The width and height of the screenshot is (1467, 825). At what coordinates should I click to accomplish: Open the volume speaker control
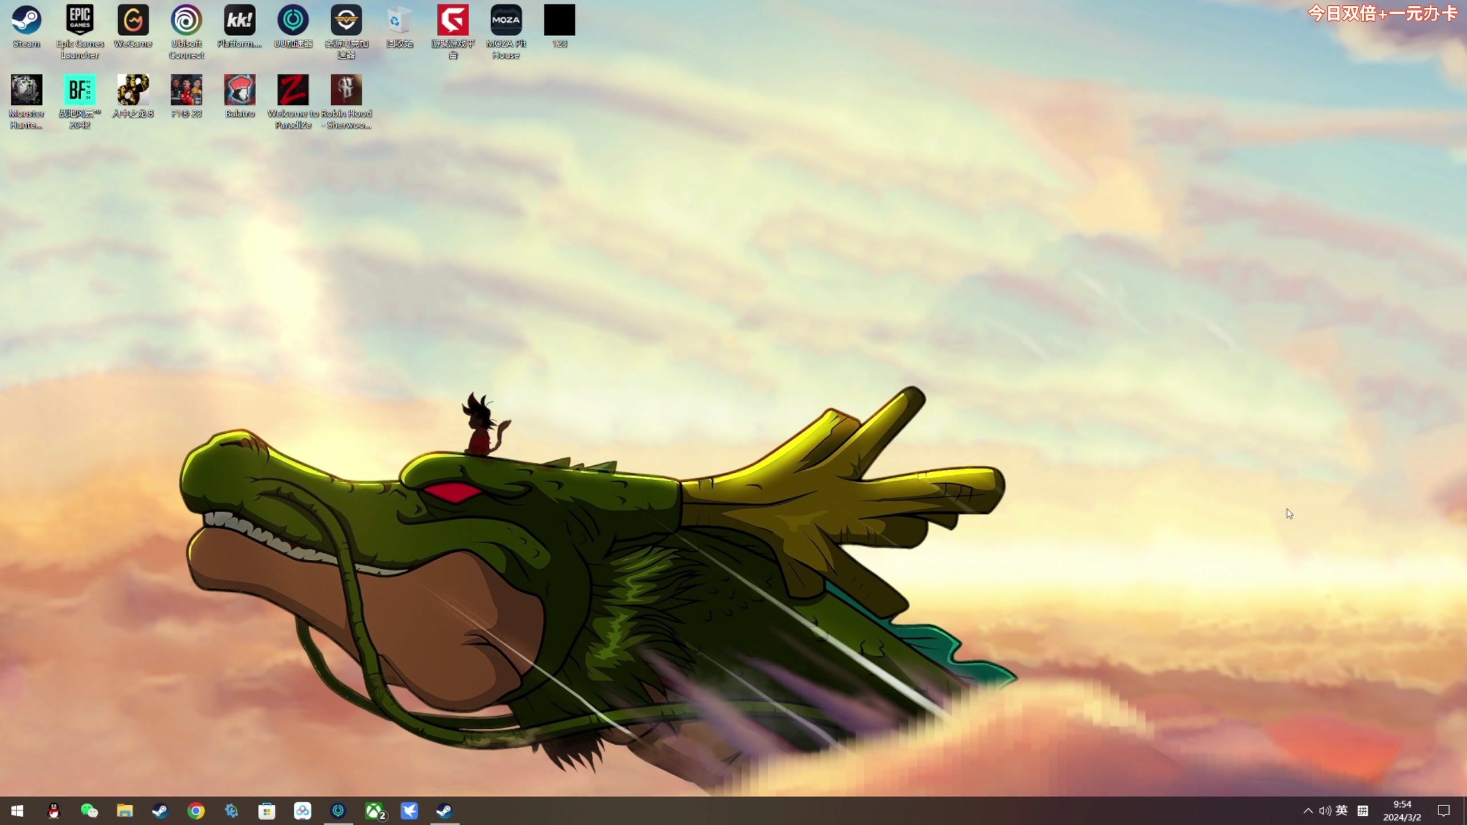coord(1325,811)
